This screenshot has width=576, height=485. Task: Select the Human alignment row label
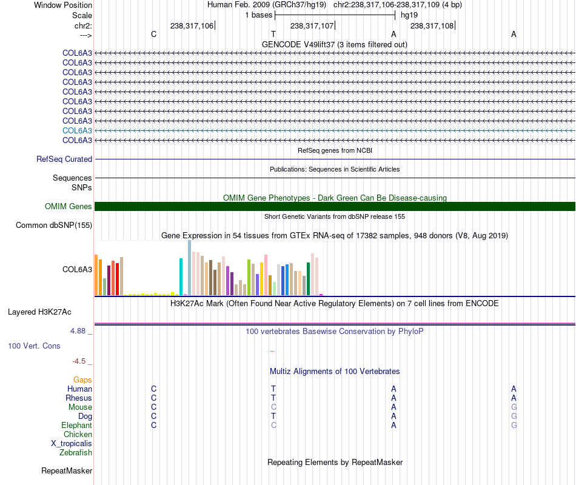coord(79,389)
